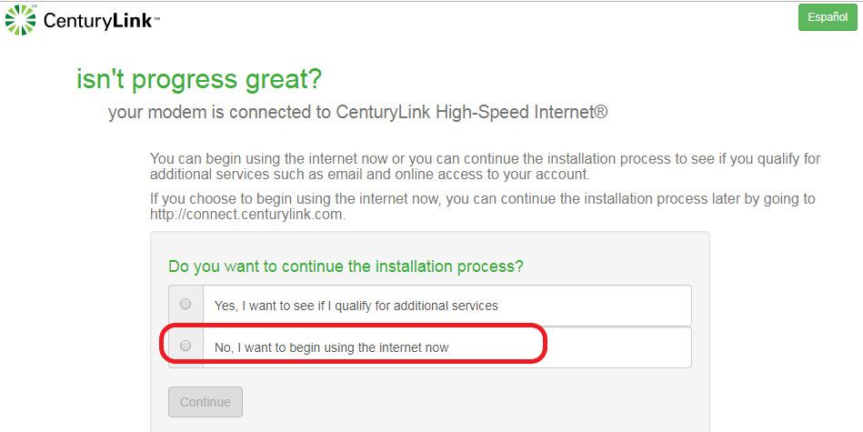This screenshot has width=863, height=432.
Task: Click the CenturyLink starburst logo icon
Action: (x=19, y=18)
